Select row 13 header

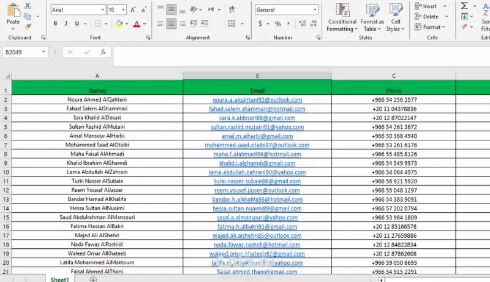(6, 199)
